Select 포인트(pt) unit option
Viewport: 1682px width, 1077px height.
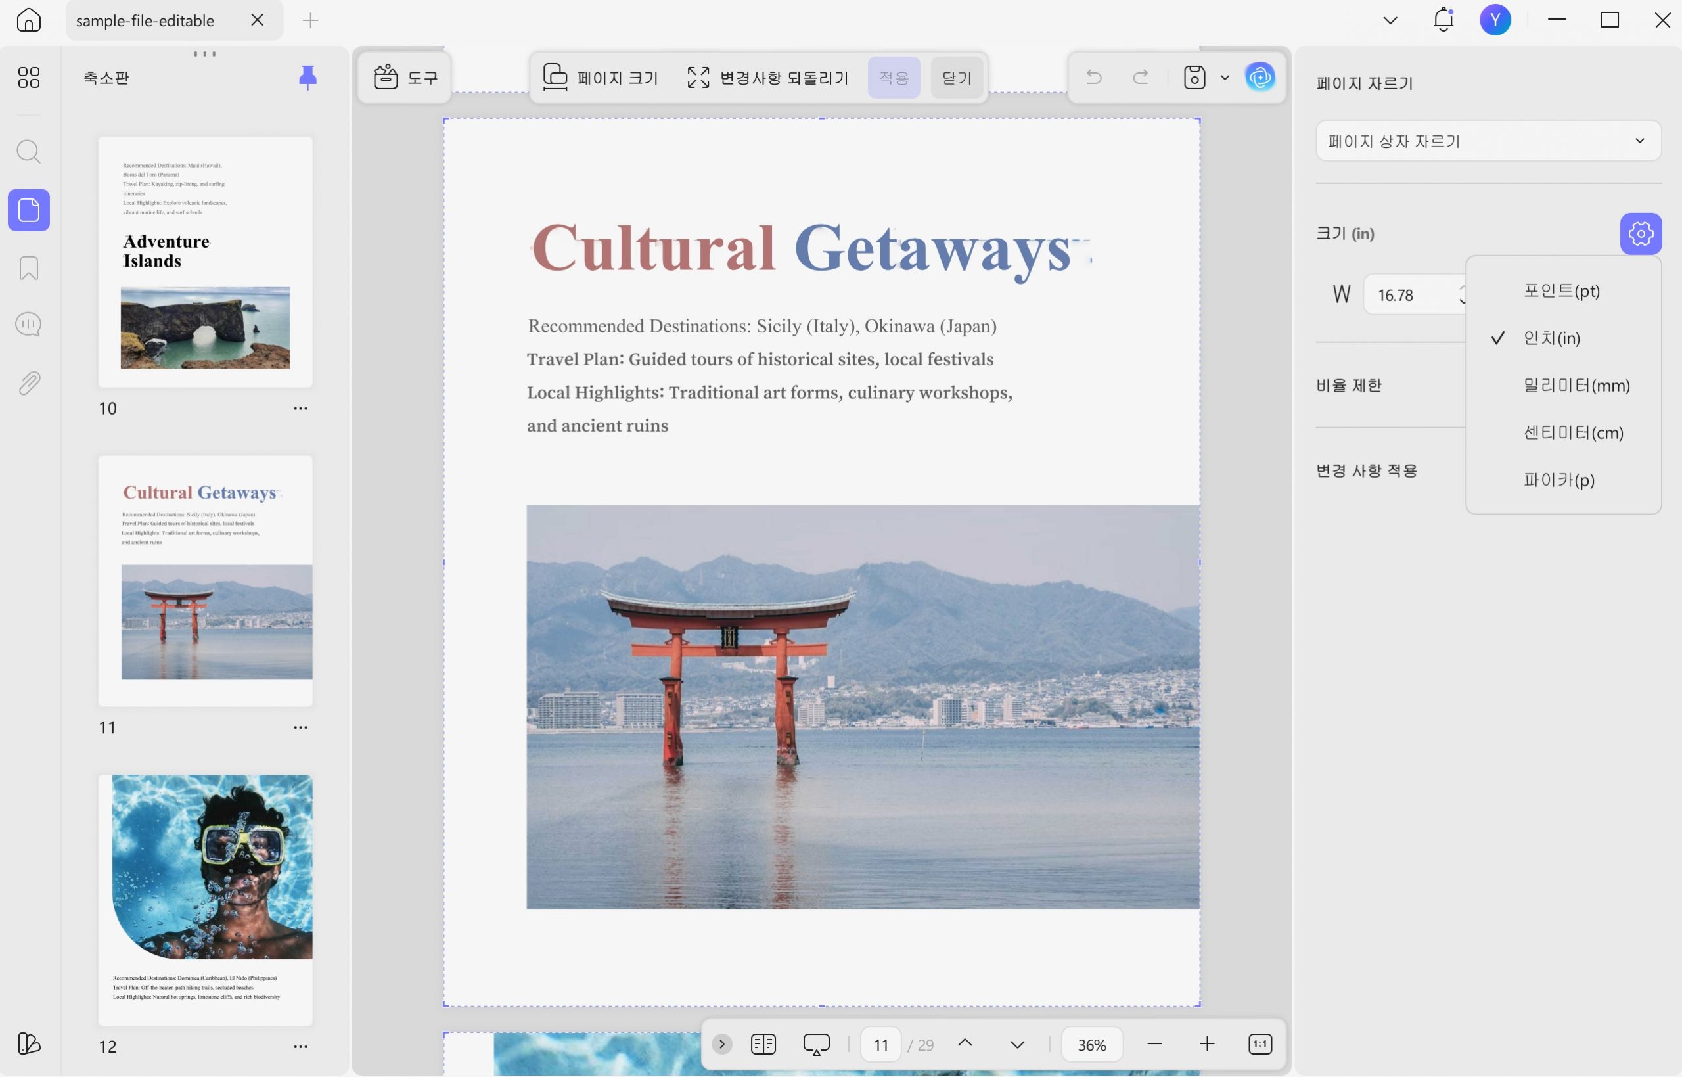(1562, 291)
